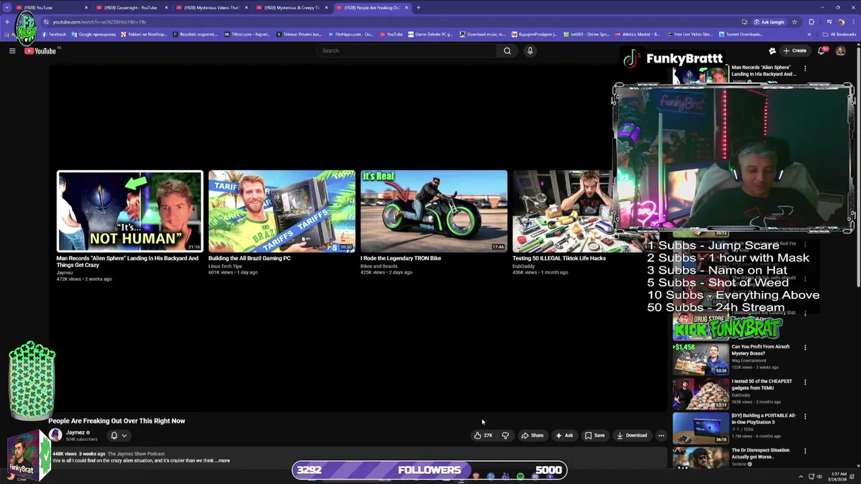The image size is (861, 484).
Task: Download the video
Action: click(632, 436)
